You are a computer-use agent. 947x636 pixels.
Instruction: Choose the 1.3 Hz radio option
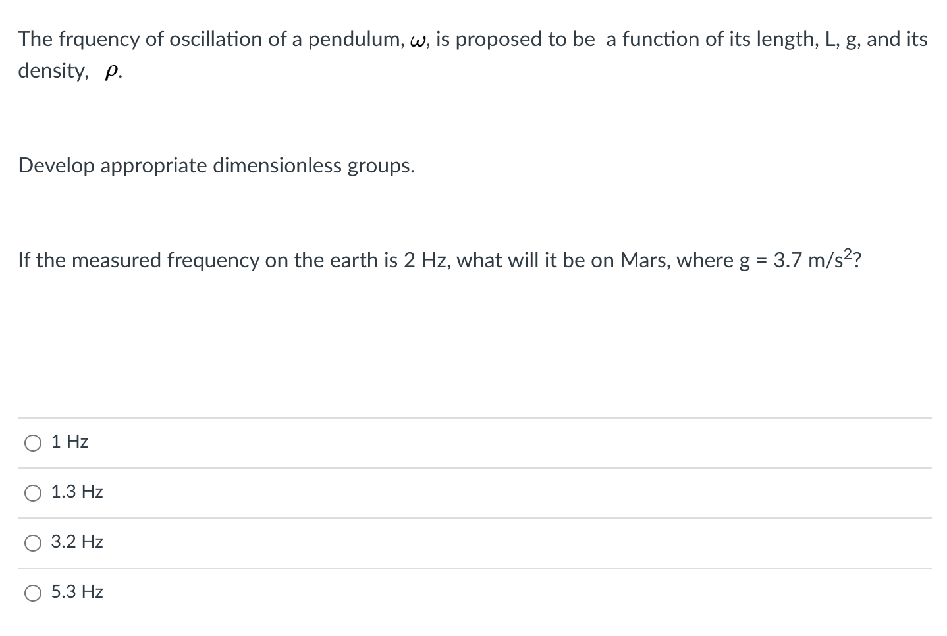click(33, 493)
